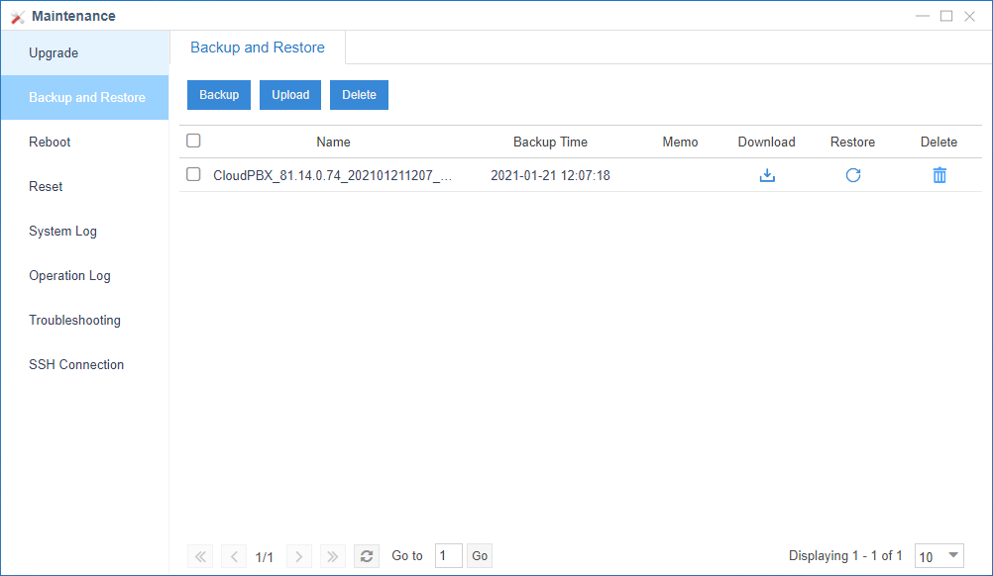The height and width of the screenshot is (576, 993).
Task: Delete the CloudPBX backup via trash icon
Action: click(x=938, y=175)
